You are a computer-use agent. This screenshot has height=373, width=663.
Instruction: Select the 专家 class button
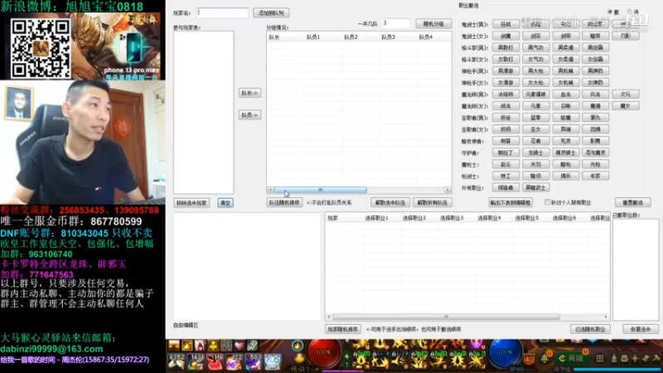pos(595,176)
